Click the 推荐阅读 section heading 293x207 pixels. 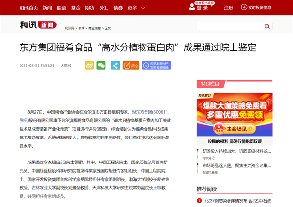click(x=207, y=189)
